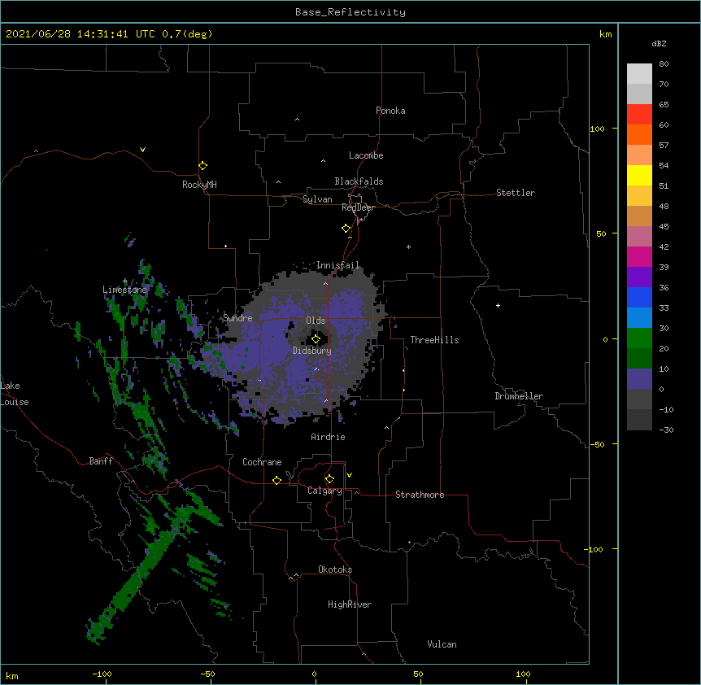Click the Innisfail town label

pos(338,265)
